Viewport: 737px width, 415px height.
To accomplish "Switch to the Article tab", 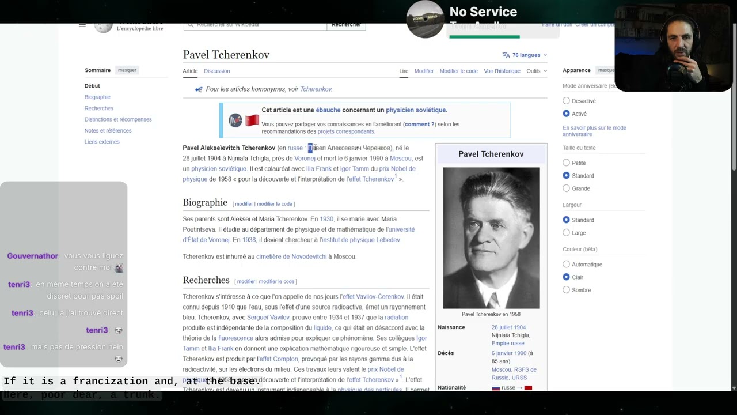I will click(x=190, y=71).
